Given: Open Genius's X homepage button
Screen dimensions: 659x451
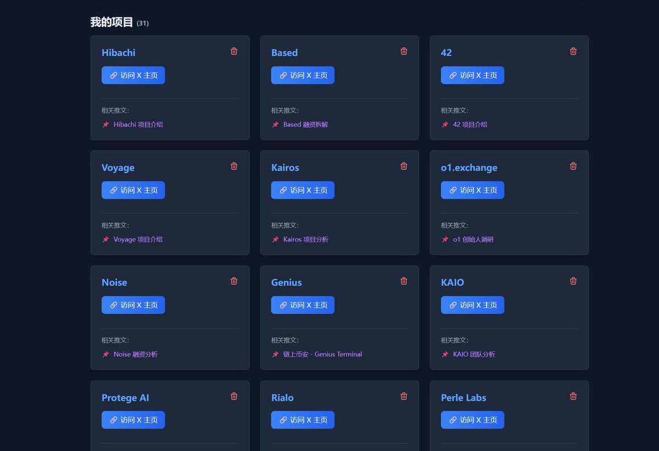Looking at the screenshot, I should tap(303, 305).
